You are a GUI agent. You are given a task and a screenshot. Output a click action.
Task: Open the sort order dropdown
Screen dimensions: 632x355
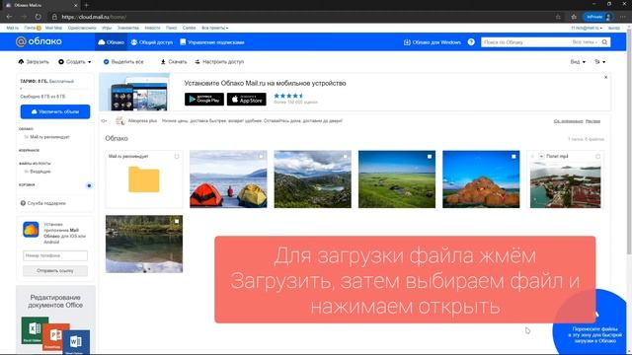[599, 61]
